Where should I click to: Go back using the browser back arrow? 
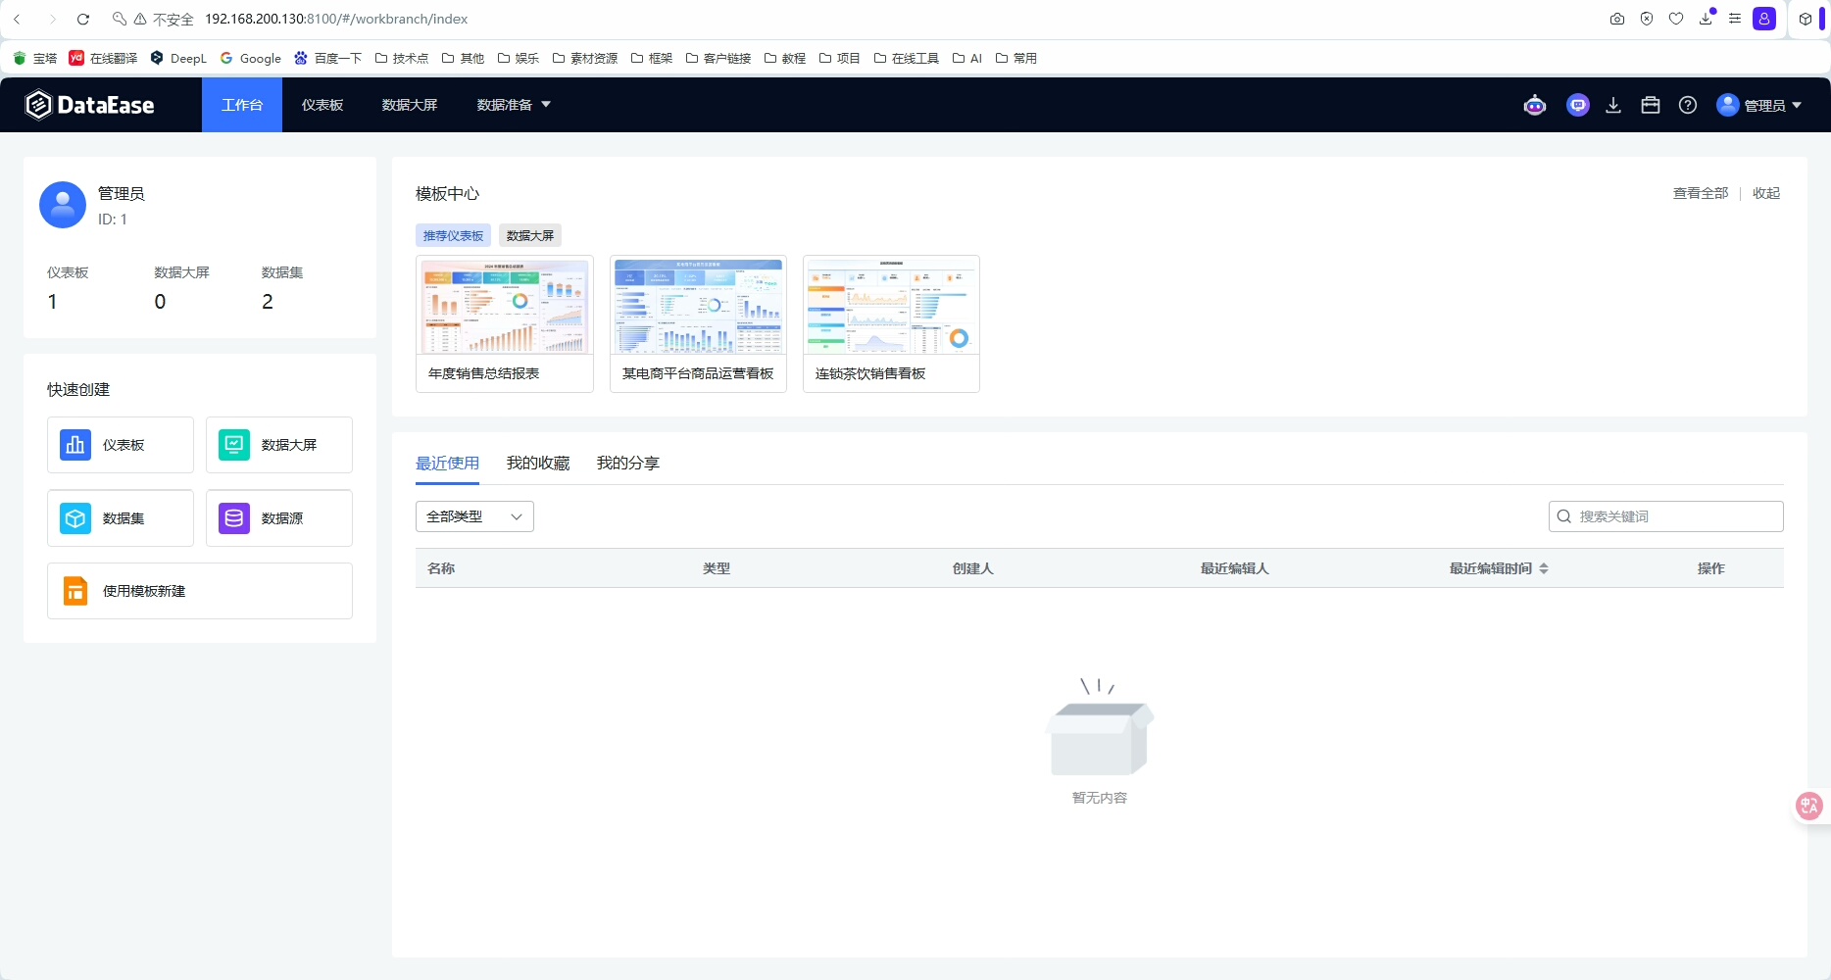[17, 19]
